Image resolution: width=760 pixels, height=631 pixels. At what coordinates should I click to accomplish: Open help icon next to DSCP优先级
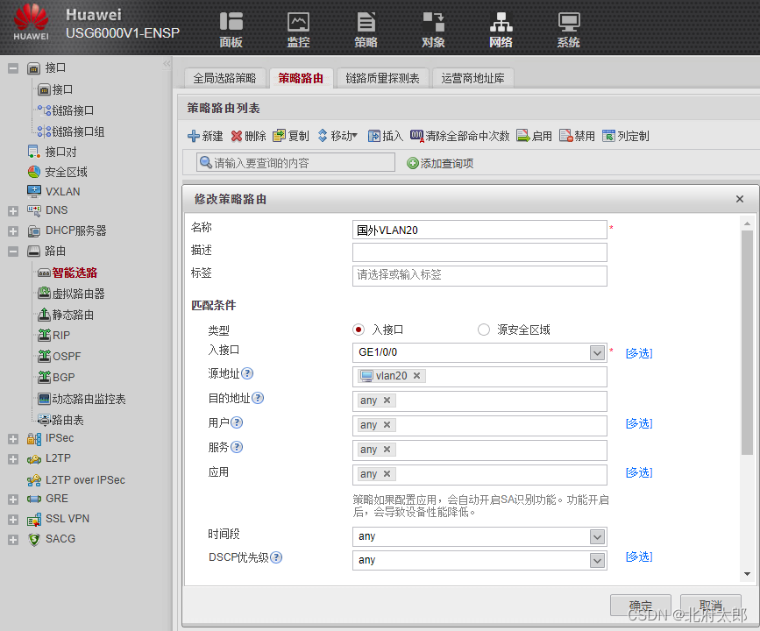(276, 557)
